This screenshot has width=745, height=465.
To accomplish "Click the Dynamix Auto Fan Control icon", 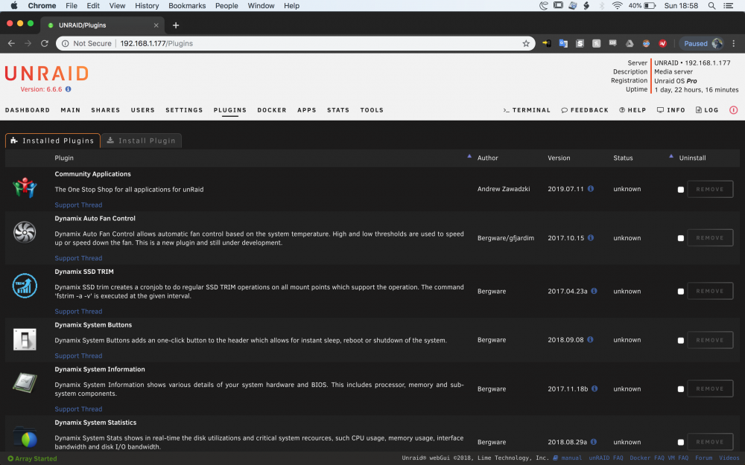I will 25,232.
